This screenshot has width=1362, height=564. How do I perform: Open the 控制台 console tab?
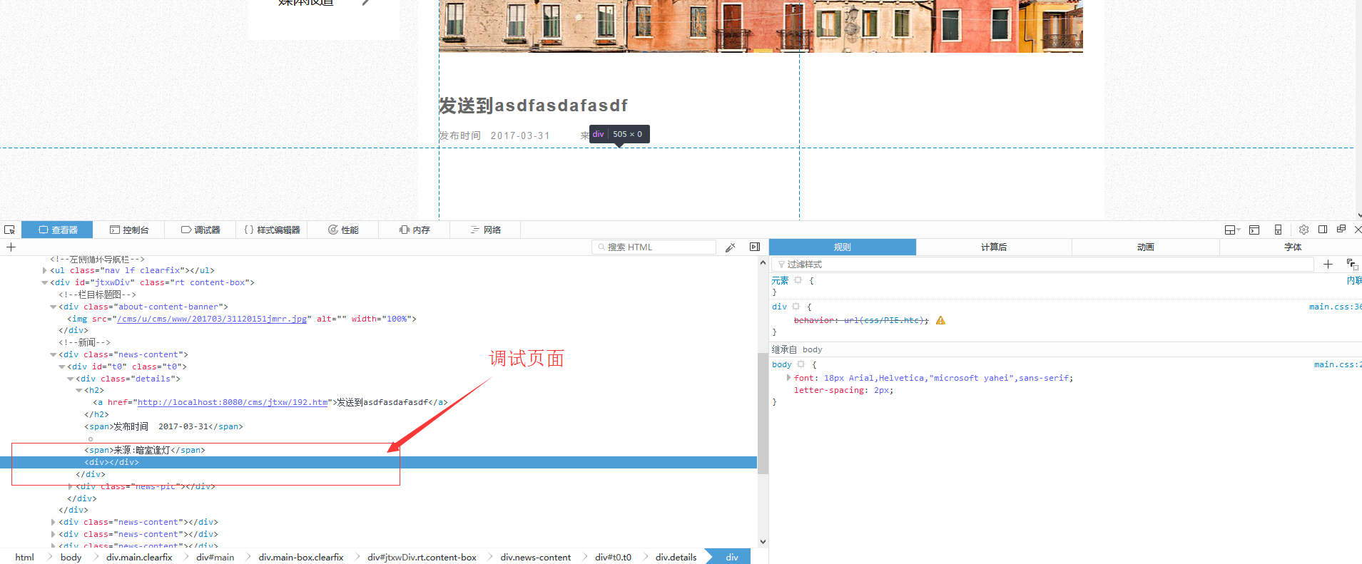pyautogui.click(x=129, y=230)
